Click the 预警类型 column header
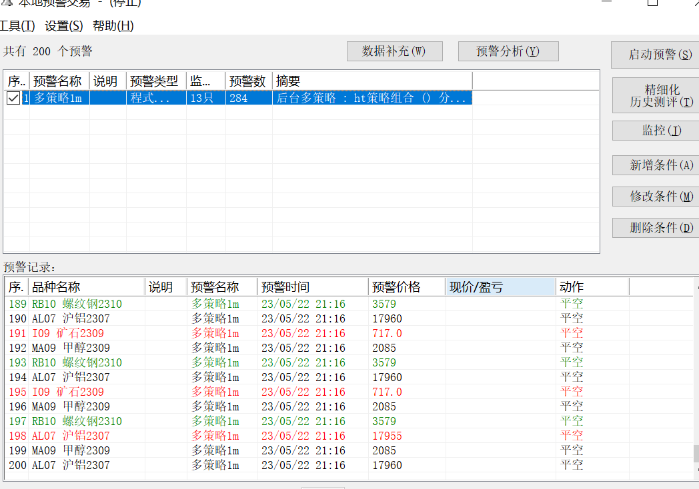 156,81
